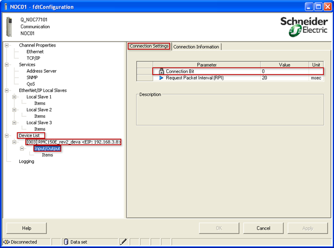Click the Connection Bit lock icon

point(162,71)
